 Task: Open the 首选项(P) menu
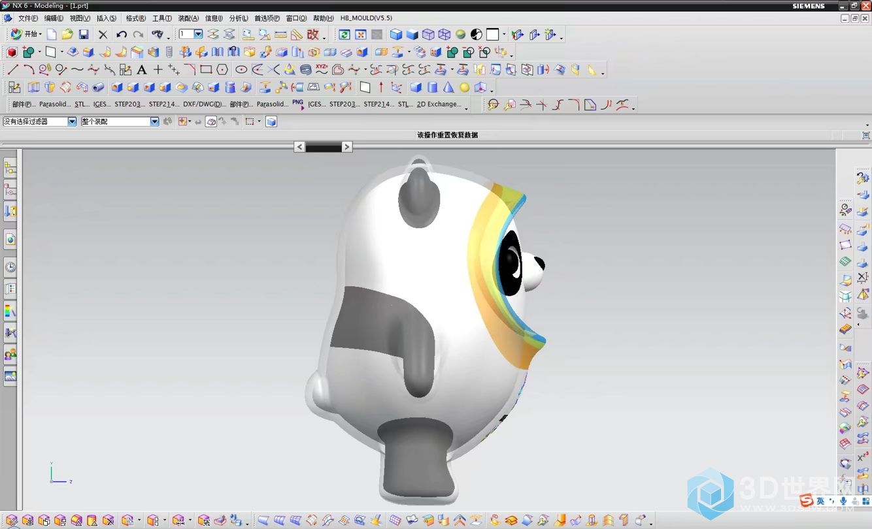[x=267, y=18]
